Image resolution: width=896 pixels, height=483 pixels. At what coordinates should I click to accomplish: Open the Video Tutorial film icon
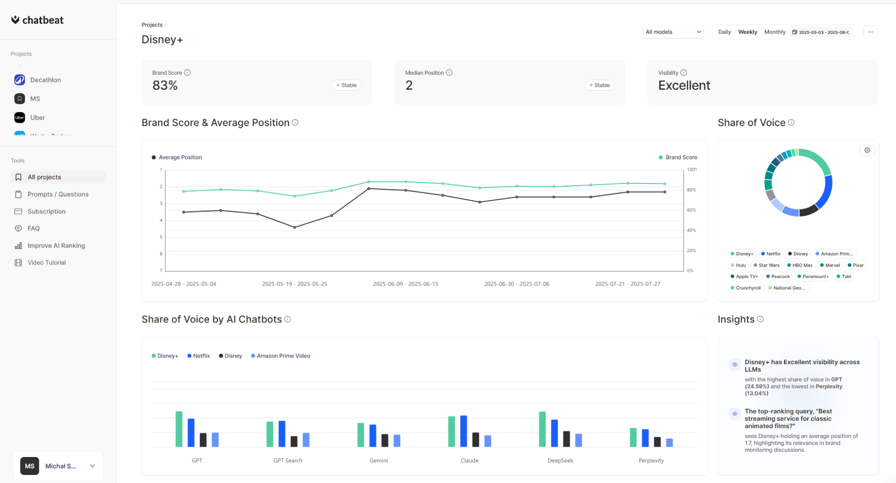(x=18, y=262)
